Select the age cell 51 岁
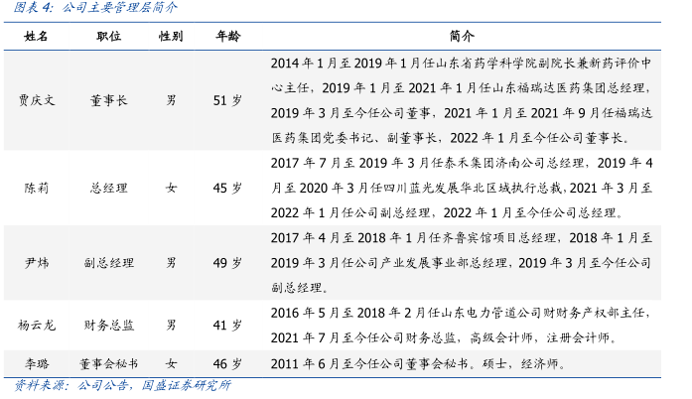692x399 pixels. (x=227, y=100)
